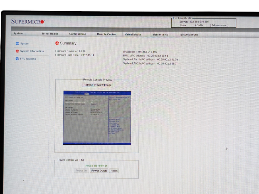Viewport: 259px width, 194px height.
Task: Open the System Information sidebar link
Action: pos(32,51)
